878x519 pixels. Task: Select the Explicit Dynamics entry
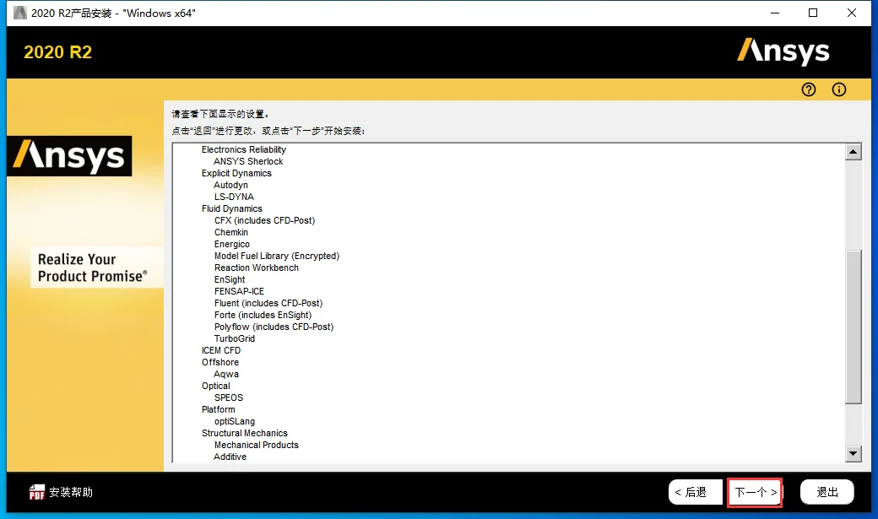pos(236,173)
